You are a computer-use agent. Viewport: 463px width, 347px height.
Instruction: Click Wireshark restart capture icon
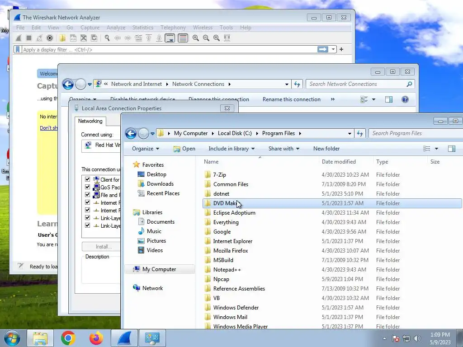click(39, 38)
